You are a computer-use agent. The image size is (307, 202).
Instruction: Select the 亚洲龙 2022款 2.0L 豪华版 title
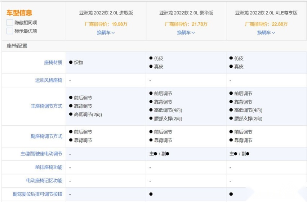(186, 13)
